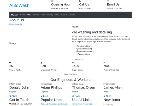Open James Alien's LinkedIn icon

coord(108,96)
